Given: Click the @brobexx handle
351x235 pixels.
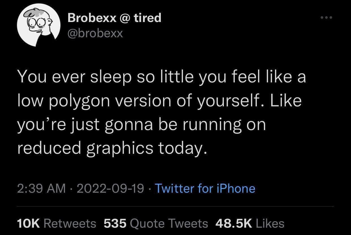Looking at the screenshot, I should 95,33.
